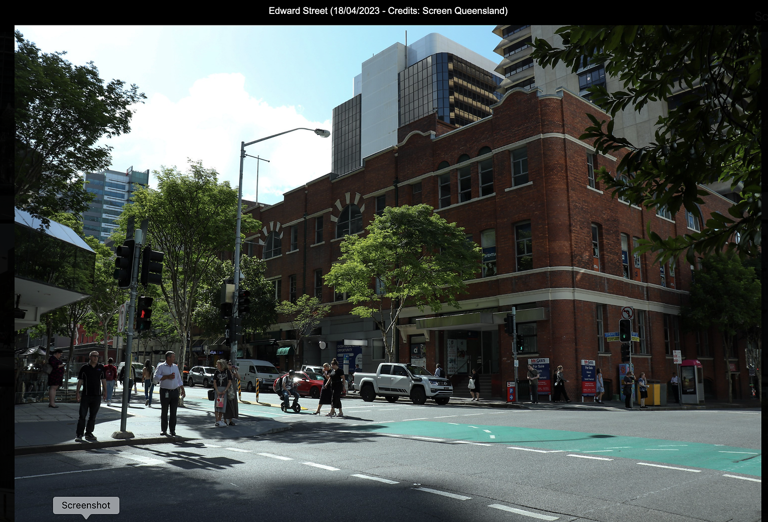Click the no-left-turn road sign
The width and height of the screenshot is (768, 522).
tap(627, 313)
